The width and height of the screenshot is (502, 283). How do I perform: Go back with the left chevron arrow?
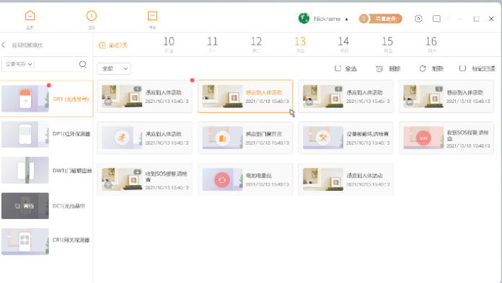pyautogui.click(x=4, y=45)
